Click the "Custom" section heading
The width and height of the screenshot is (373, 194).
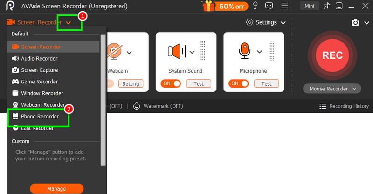(x=21, y=141)
